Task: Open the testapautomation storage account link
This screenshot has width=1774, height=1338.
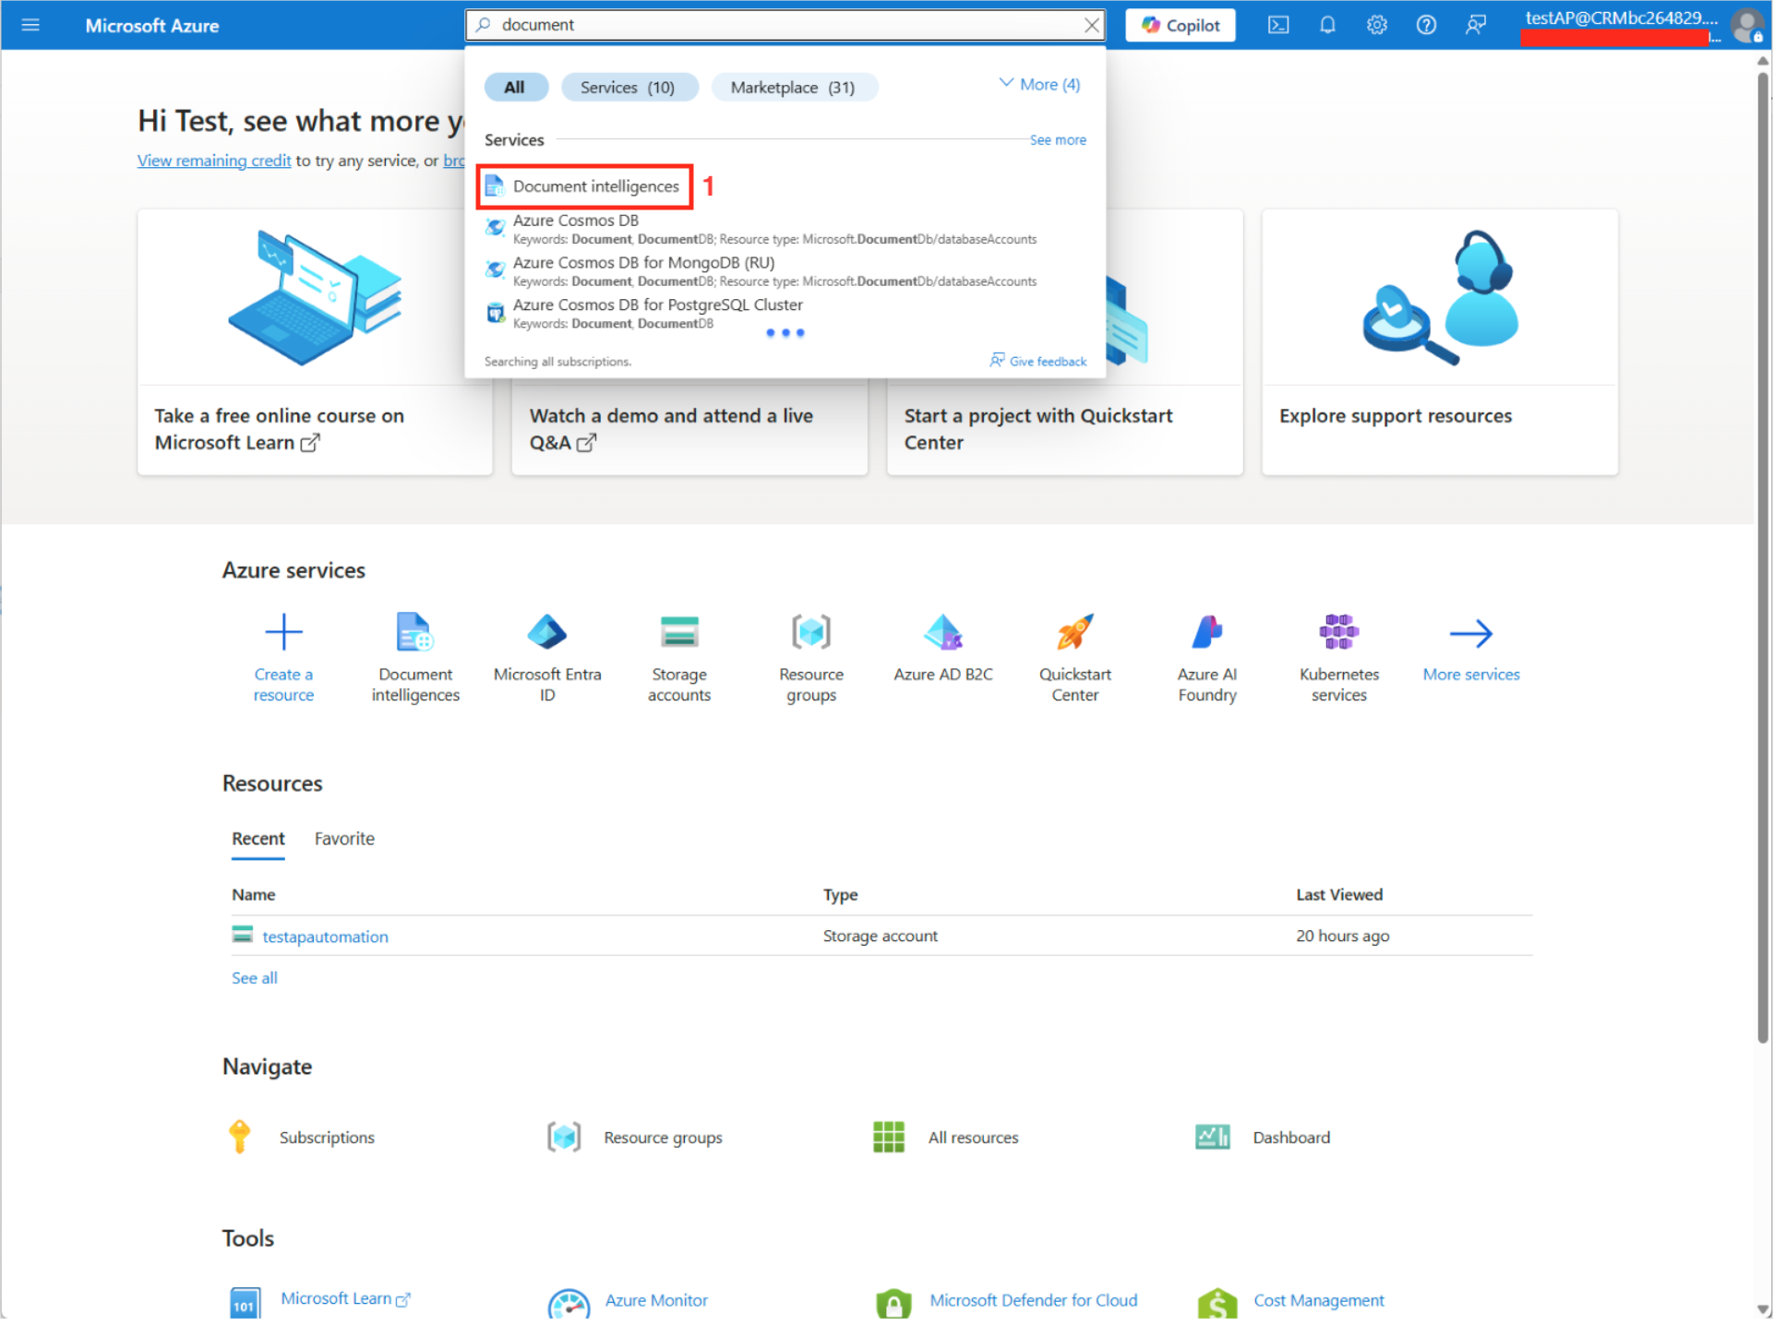Action: 325,938
